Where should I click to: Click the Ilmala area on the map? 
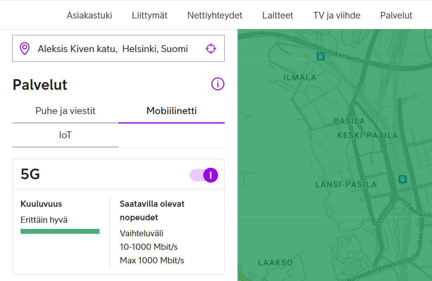click(300, 78)
